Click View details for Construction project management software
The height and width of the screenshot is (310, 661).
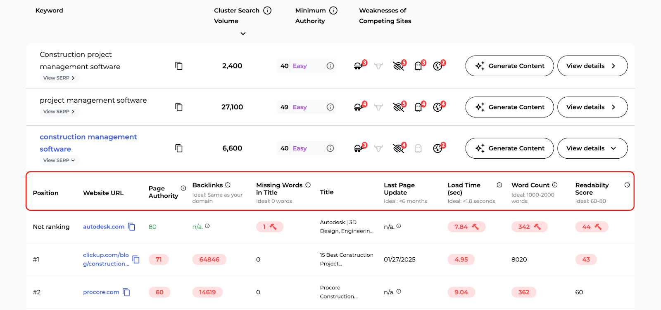coord(592,66)
